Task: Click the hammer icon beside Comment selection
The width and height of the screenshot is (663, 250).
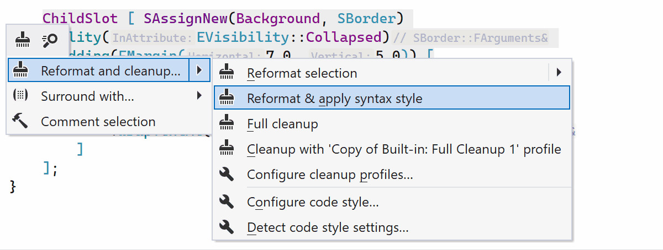Action: tap(20, 121)
